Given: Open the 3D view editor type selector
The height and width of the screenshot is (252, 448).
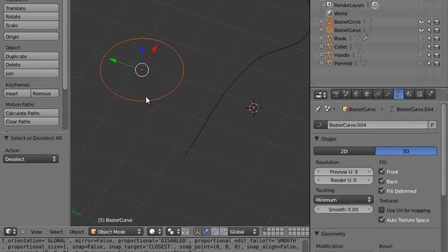Looking at the screenshot, I should click(11, 232).
